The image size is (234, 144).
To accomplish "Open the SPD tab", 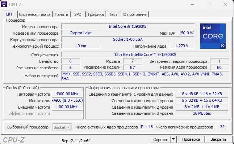I will tap(78, 14).
